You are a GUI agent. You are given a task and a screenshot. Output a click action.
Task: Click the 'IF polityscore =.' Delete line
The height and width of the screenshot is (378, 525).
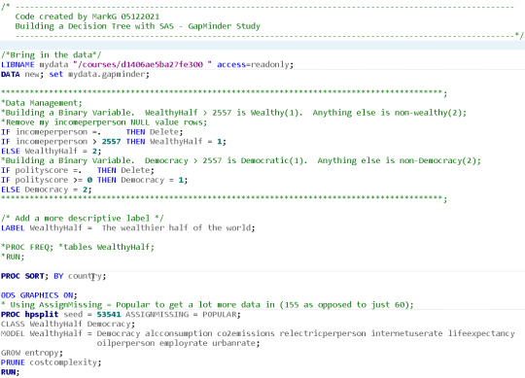click(78, 170)
